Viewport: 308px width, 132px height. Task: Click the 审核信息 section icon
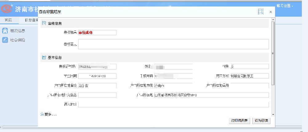[44, 23]
